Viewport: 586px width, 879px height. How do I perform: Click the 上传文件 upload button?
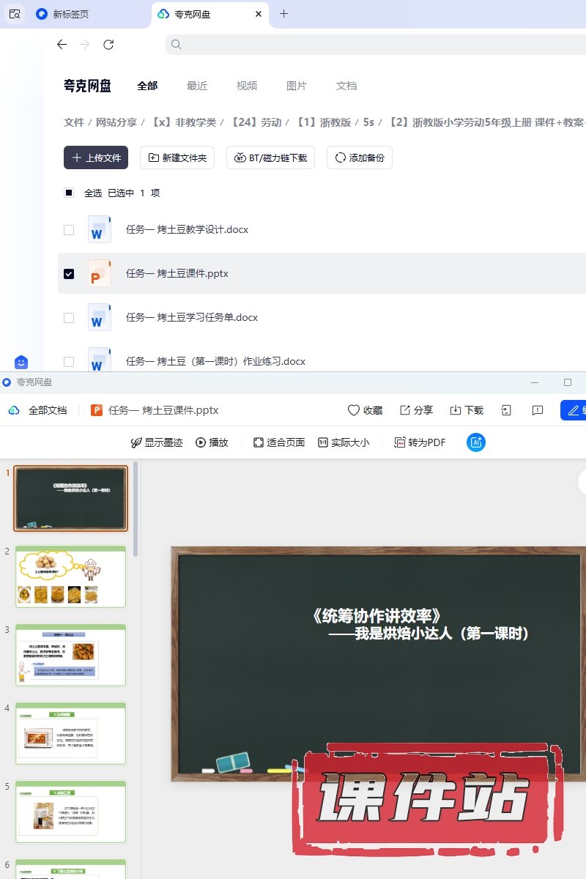point(96,157)
